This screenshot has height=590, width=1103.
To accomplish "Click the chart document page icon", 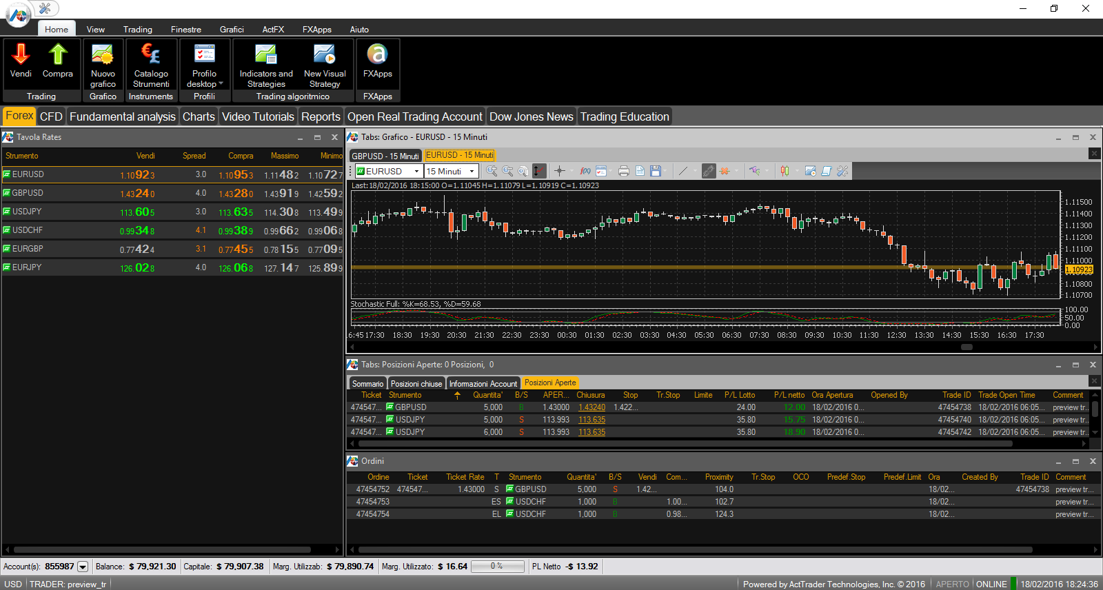I will pos(640,171).
